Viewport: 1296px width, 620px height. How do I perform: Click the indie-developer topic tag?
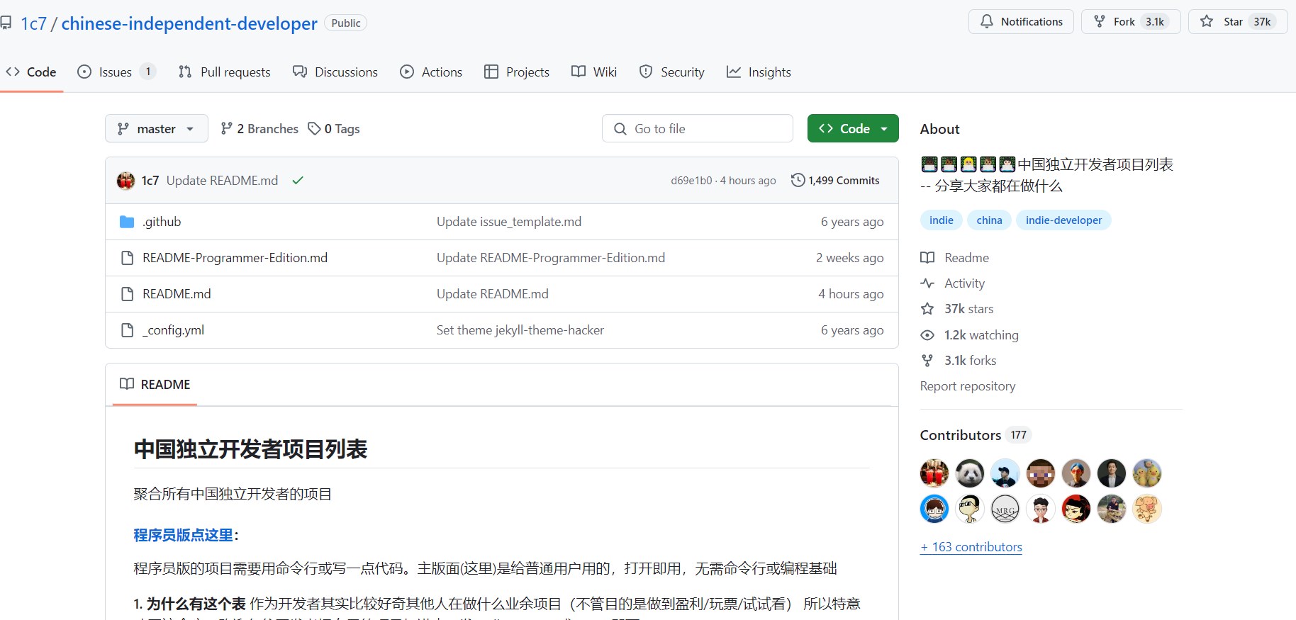coord(1063,220)
